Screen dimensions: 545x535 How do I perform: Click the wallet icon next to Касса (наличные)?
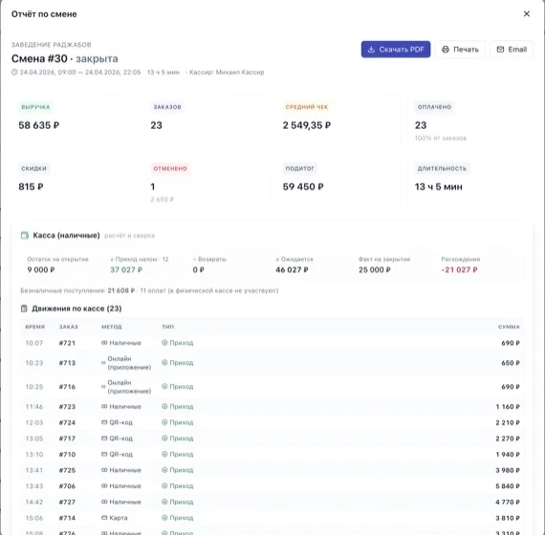(x=25, y=236)
